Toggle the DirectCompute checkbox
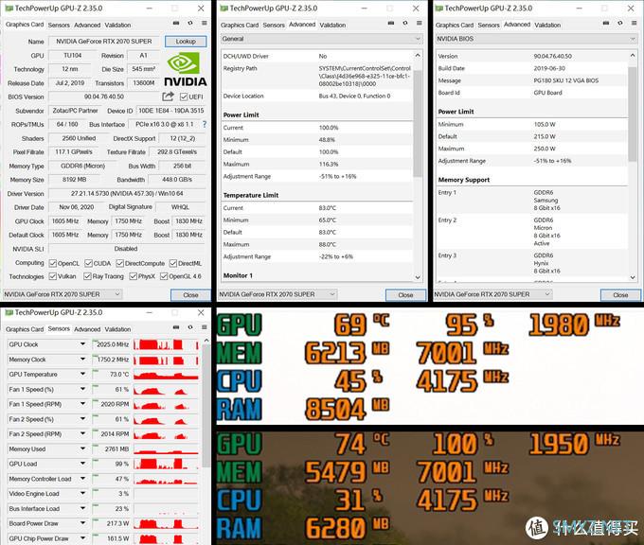Screen dimensions: 644x545 pos(120,263)
